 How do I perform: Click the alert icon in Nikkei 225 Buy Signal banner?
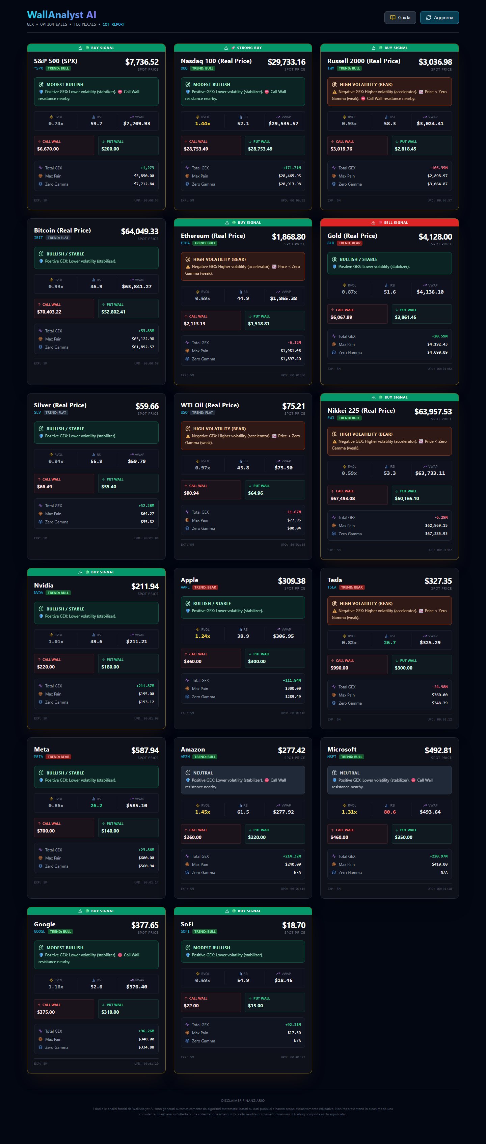click(374, 398)
